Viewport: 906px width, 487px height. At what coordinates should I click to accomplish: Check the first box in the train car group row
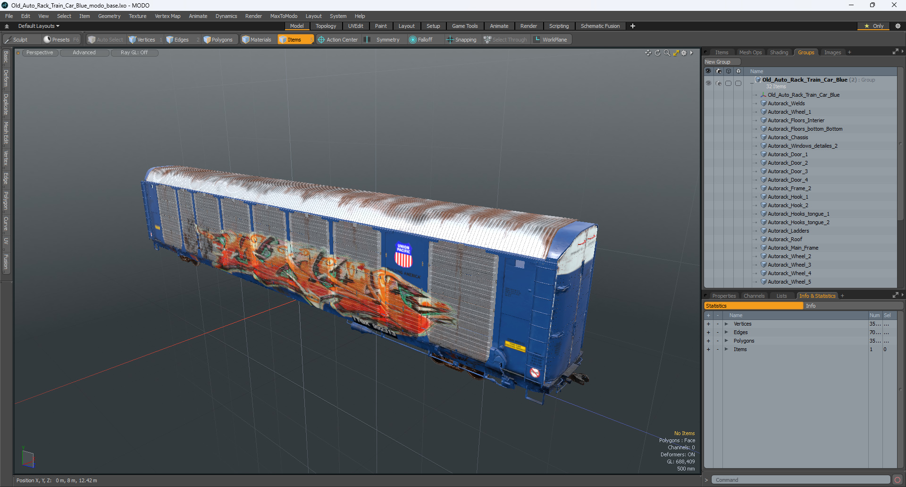click(729, 83)
